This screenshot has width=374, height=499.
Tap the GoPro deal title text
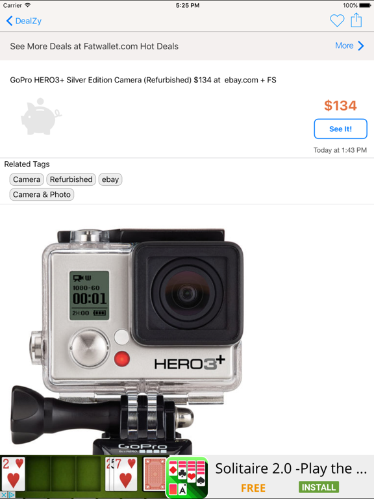pos(143,80)
